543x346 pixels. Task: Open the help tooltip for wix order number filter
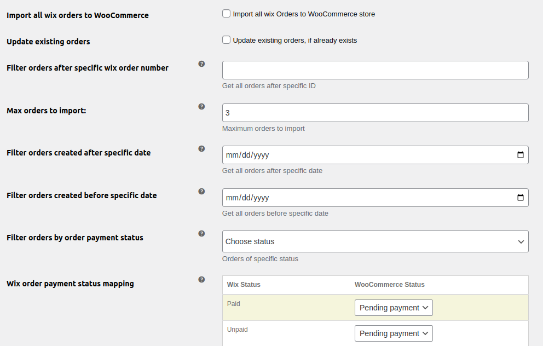tap(201, 64)
